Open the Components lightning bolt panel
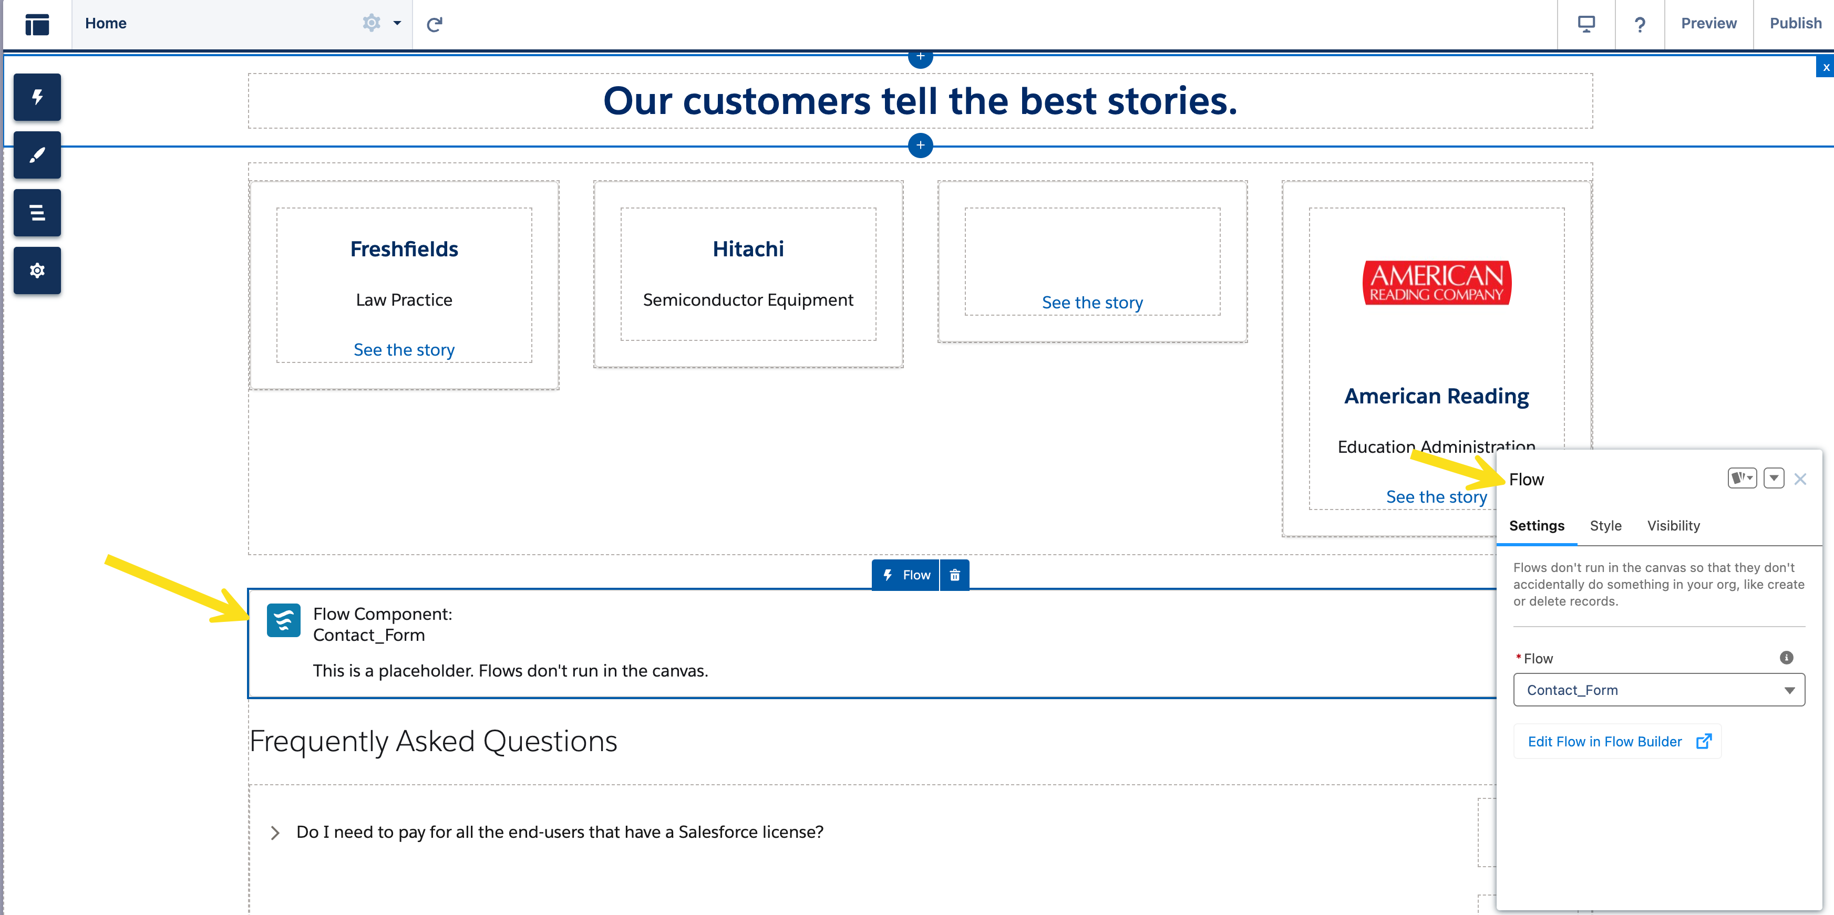Viewport: 1834px width, 915px height. [37, 97]
